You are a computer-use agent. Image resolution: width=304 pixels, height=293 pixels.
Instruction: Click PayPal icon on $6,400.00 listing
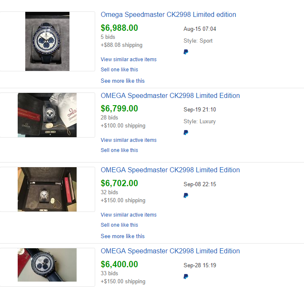186,277
